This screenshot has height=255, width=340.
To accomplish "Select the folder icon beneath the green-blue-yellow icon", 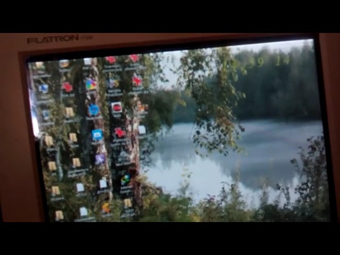I will point(128,203).
